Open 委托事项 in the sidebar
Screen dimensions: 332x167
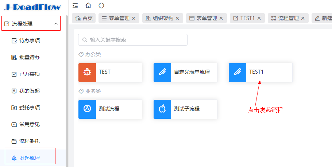point(33,108)
